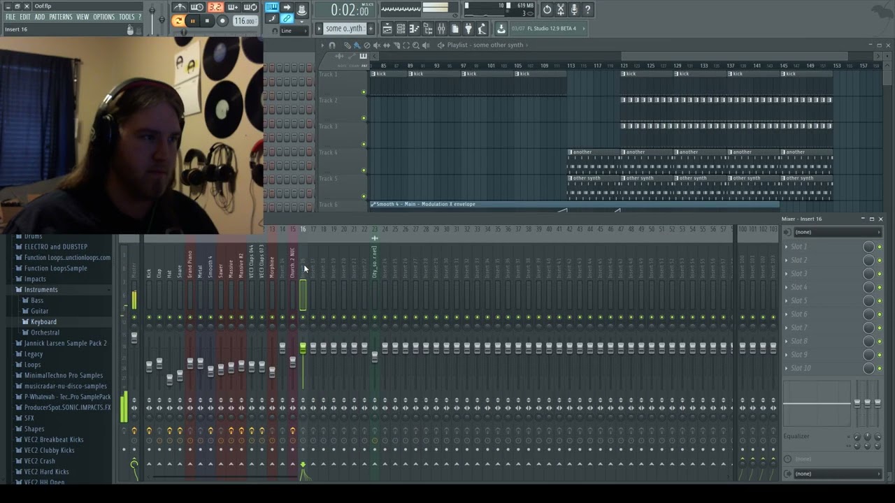Click the plus button next to pattern selector
The image size is (895, 503).
click(371, 29)
